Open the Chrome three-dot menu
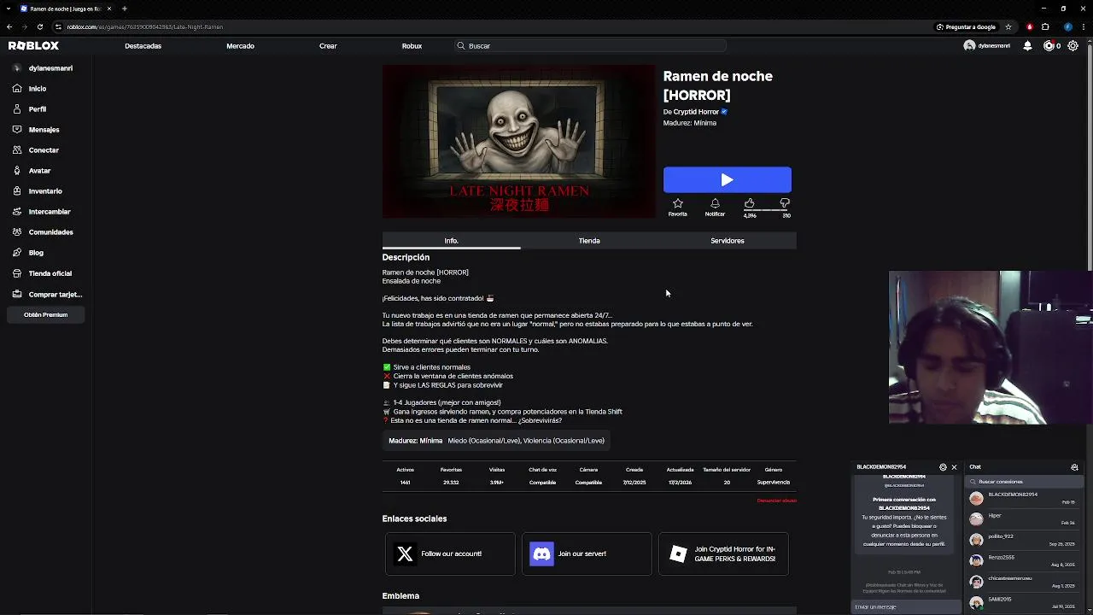Screen dimensions: 1093x615 1083,26
